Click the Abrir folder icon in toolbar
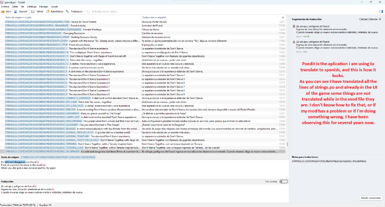385x207 pixels. click(3, 12)
